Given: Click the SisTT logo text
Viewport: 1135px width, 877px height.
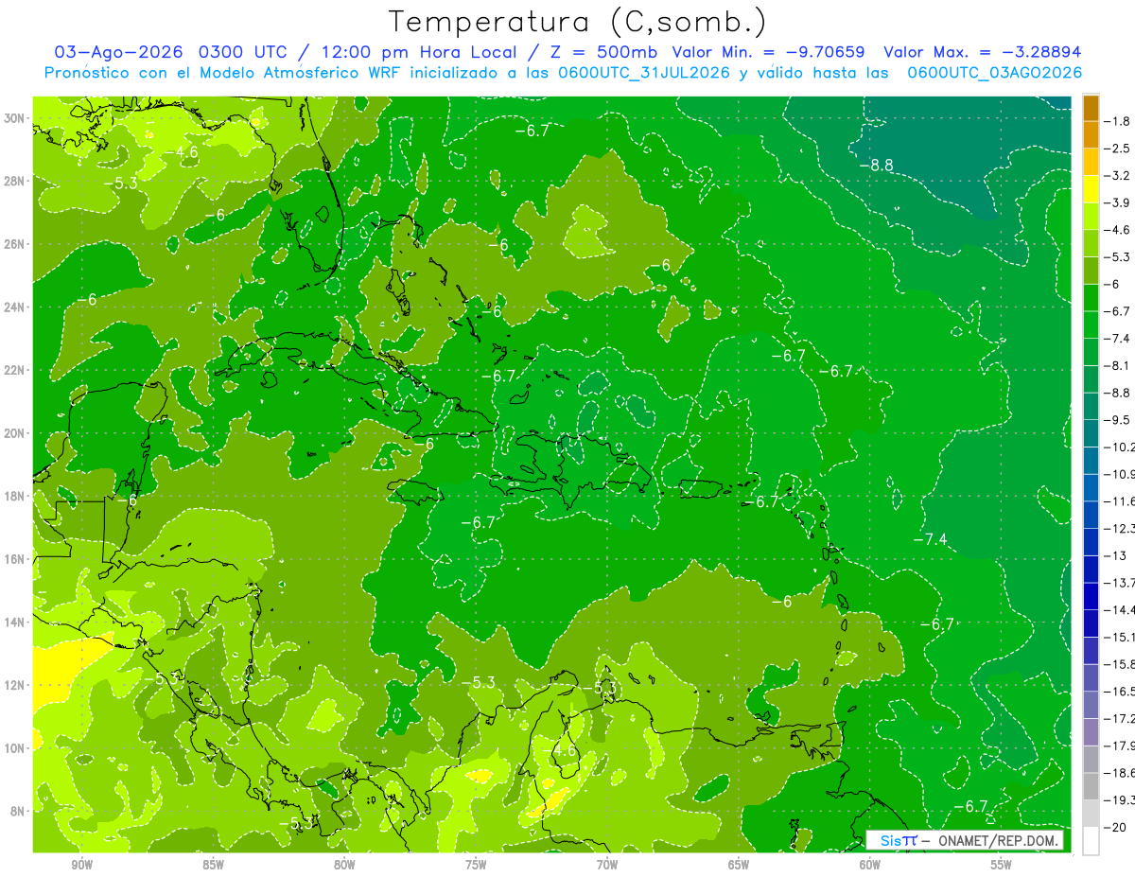Looking at the screenshot, I should pos(899,841).
